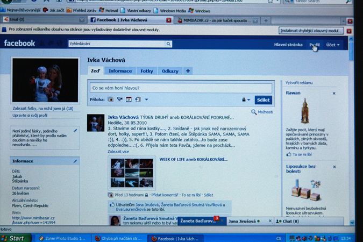Click 'Upravte si svůj profil' link
Screen dimensions: 363x242
tap(30, 115)
